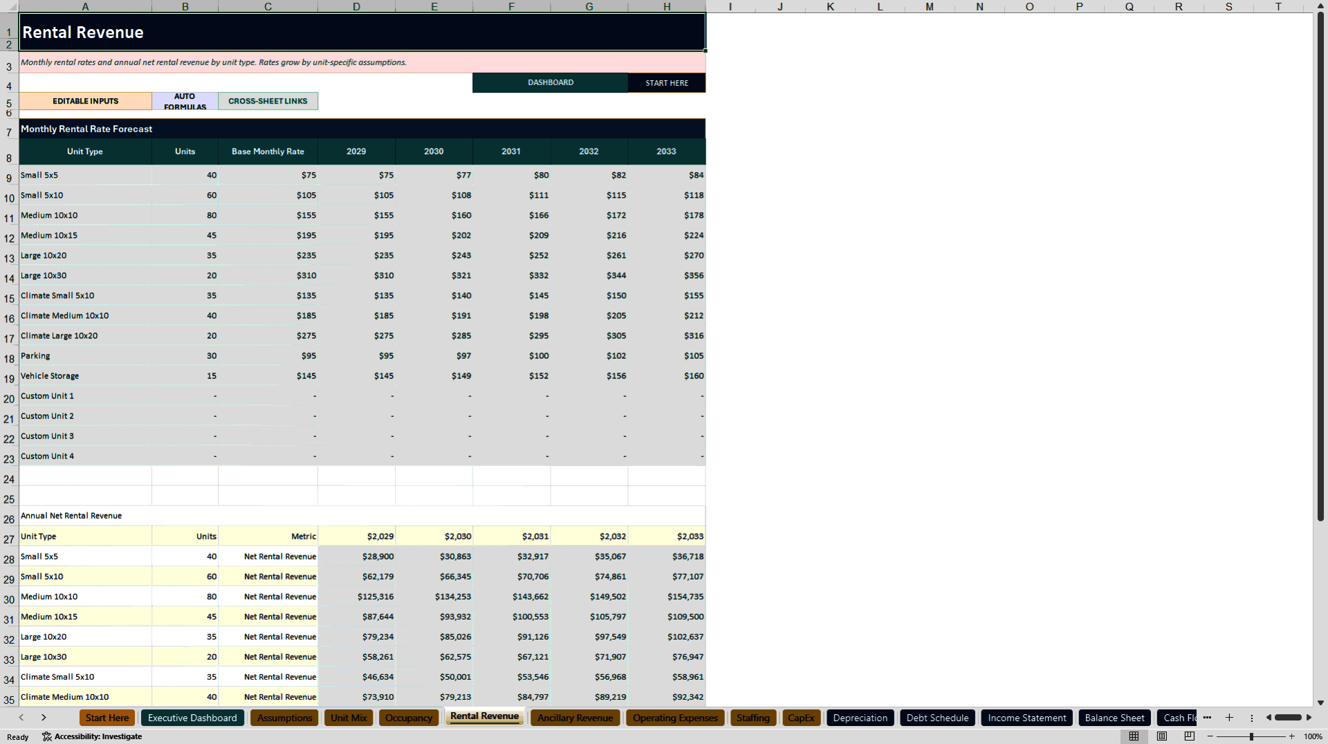This screenshot has height=744, width=1328.
Task: Select the Operating Expenses tab
Action: [x=675, y=718]
